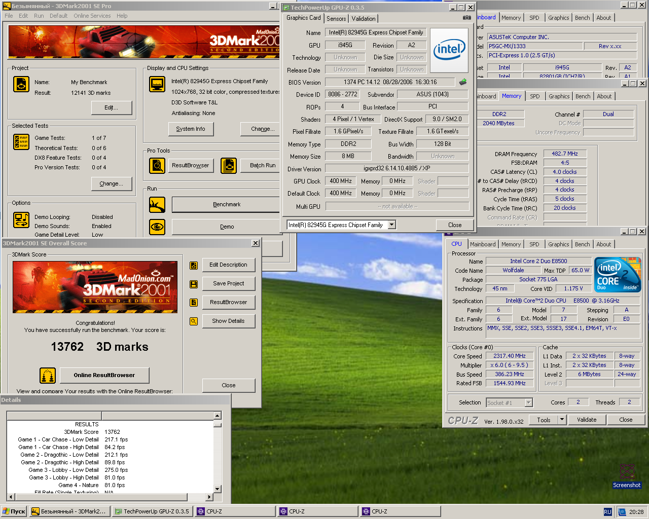
Task: Click the up arrow of the Details vertical scrollbar
Action: 218,416
